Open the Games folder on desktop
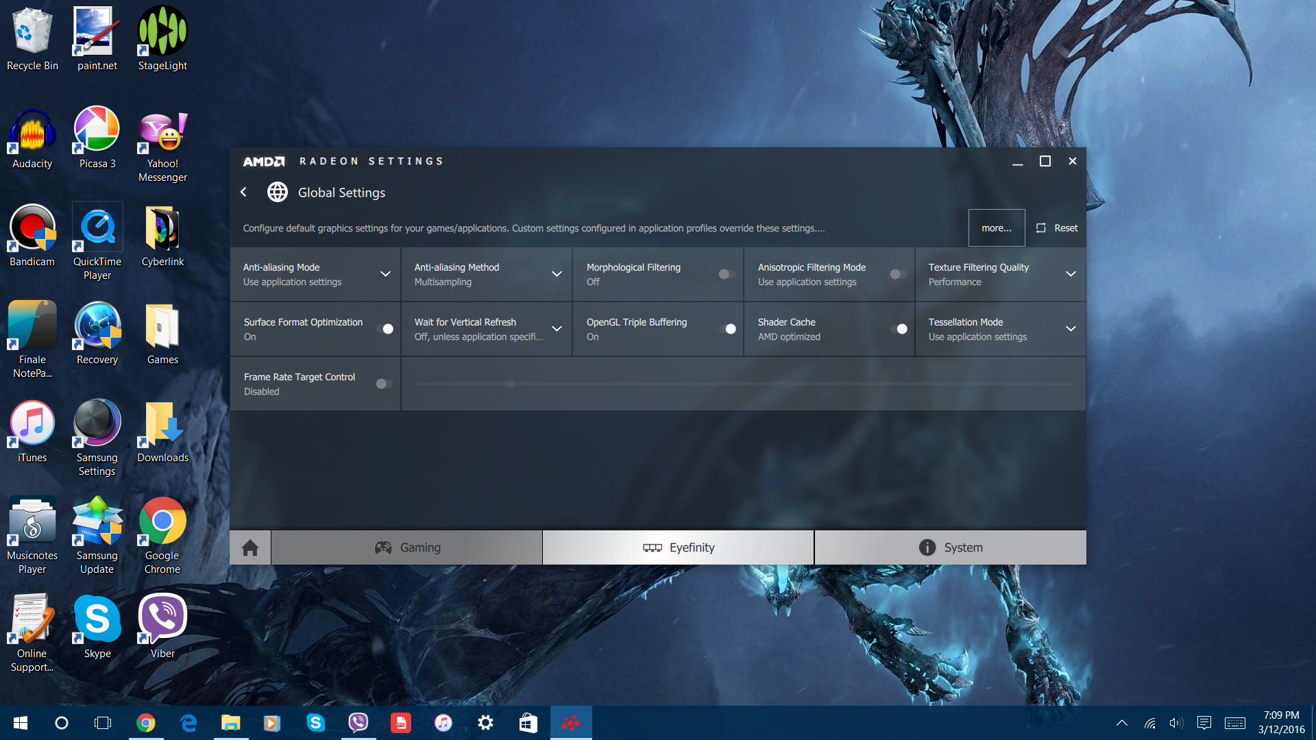The image size is (1316, 740). pyautogui.click(x=162, y=334)
